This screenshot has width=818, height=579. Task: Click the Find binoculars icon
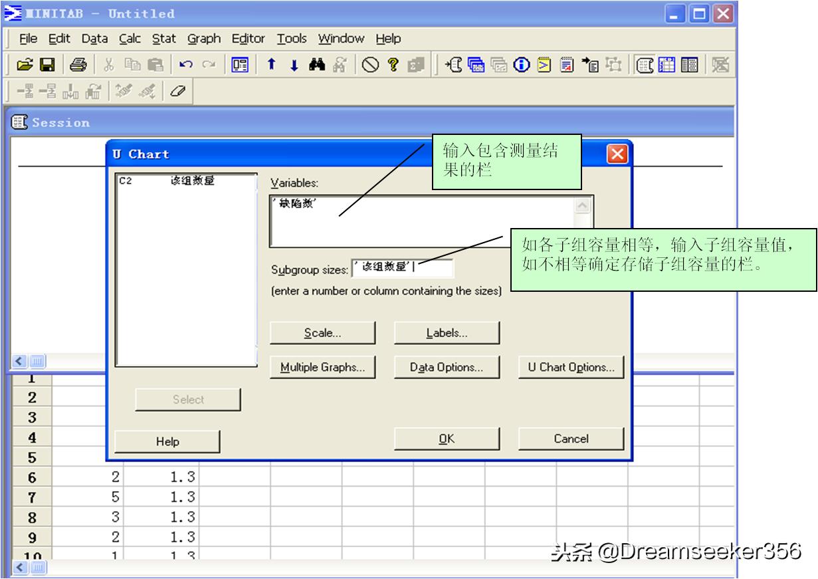318,65
